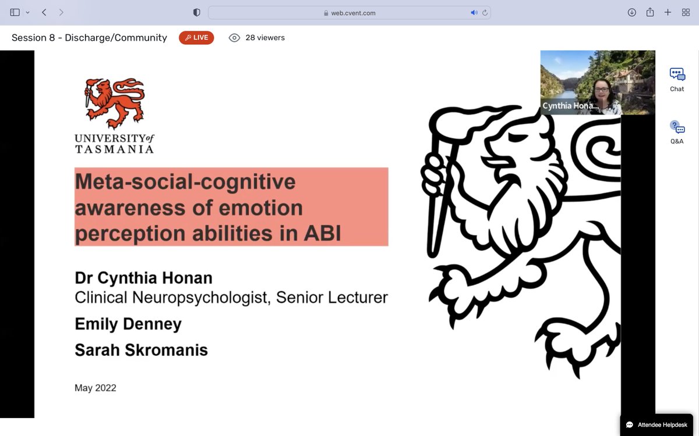Viewport: 699px width, 436px height.
Task: Click the Clinical Neuropsychologist, Senior Lecturer line
Action: click(x=231, y=298)
